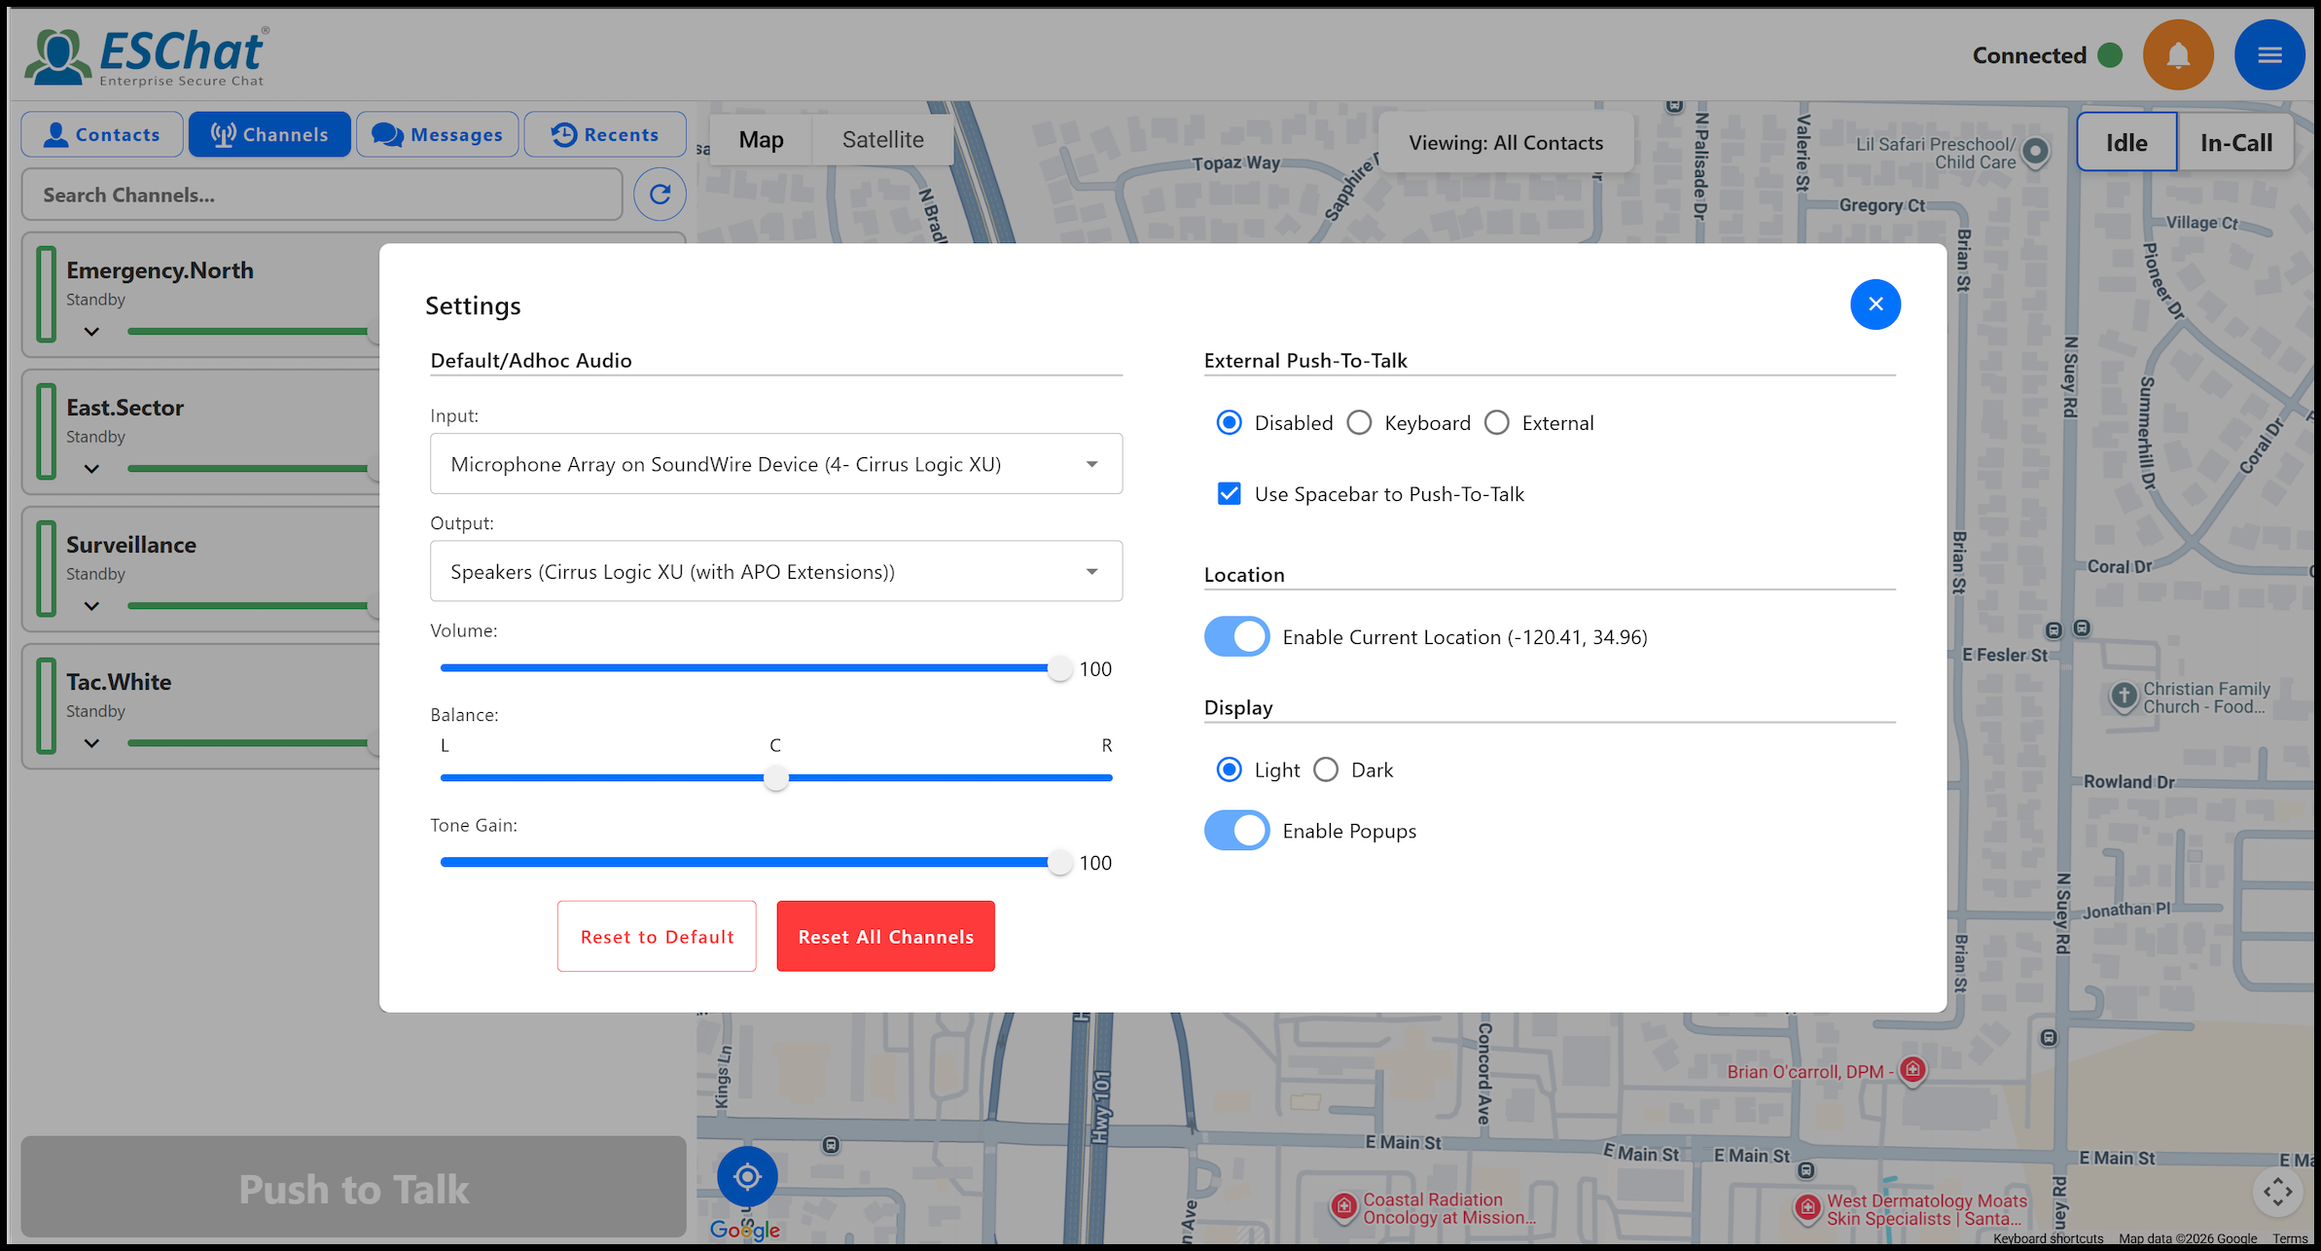Click the Lil Safari Preschool map pin
The height and width of the screenshot is (1251, 2321).
(2035, 152)
